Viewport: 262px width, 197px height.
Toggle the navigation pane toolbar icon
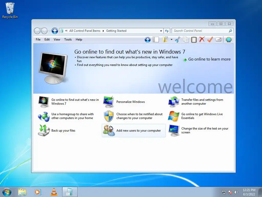tap(156, 40)
